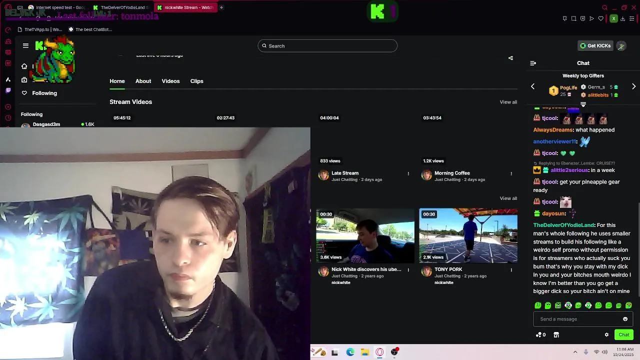640x360 pixels.
Task: Collapse the chat panel
Action: 533,63
